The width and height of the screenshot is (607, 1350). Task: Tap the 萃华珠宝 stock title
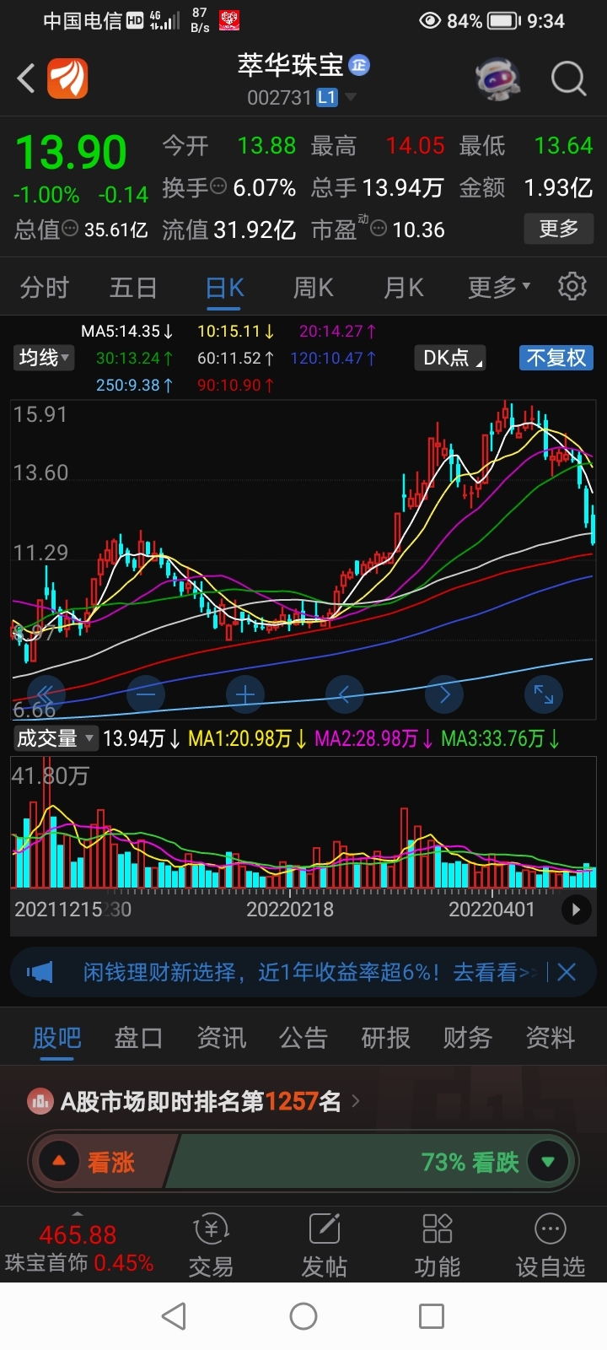click(290, 65)
